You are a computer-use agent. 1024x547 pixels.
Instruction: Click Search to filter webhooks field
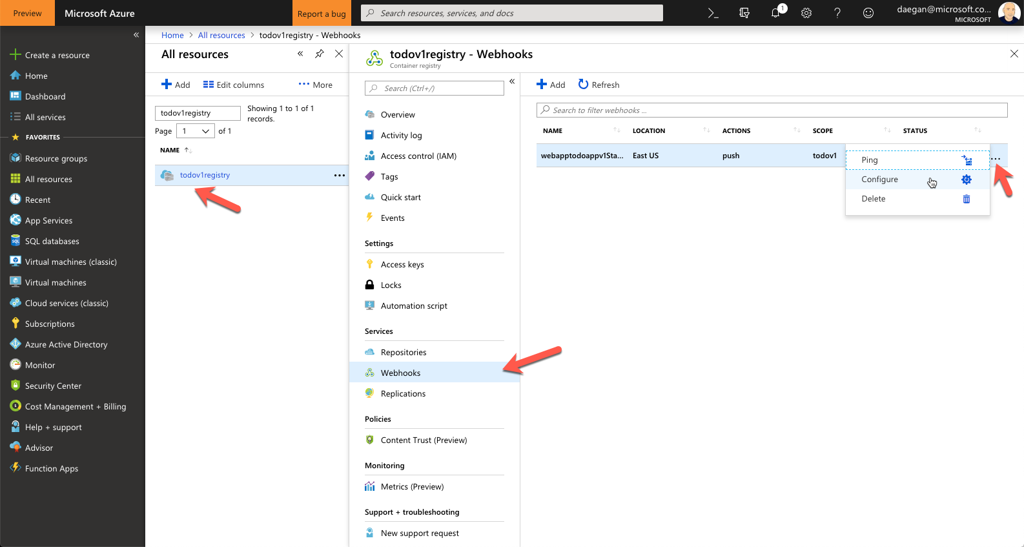click(772, 110)
